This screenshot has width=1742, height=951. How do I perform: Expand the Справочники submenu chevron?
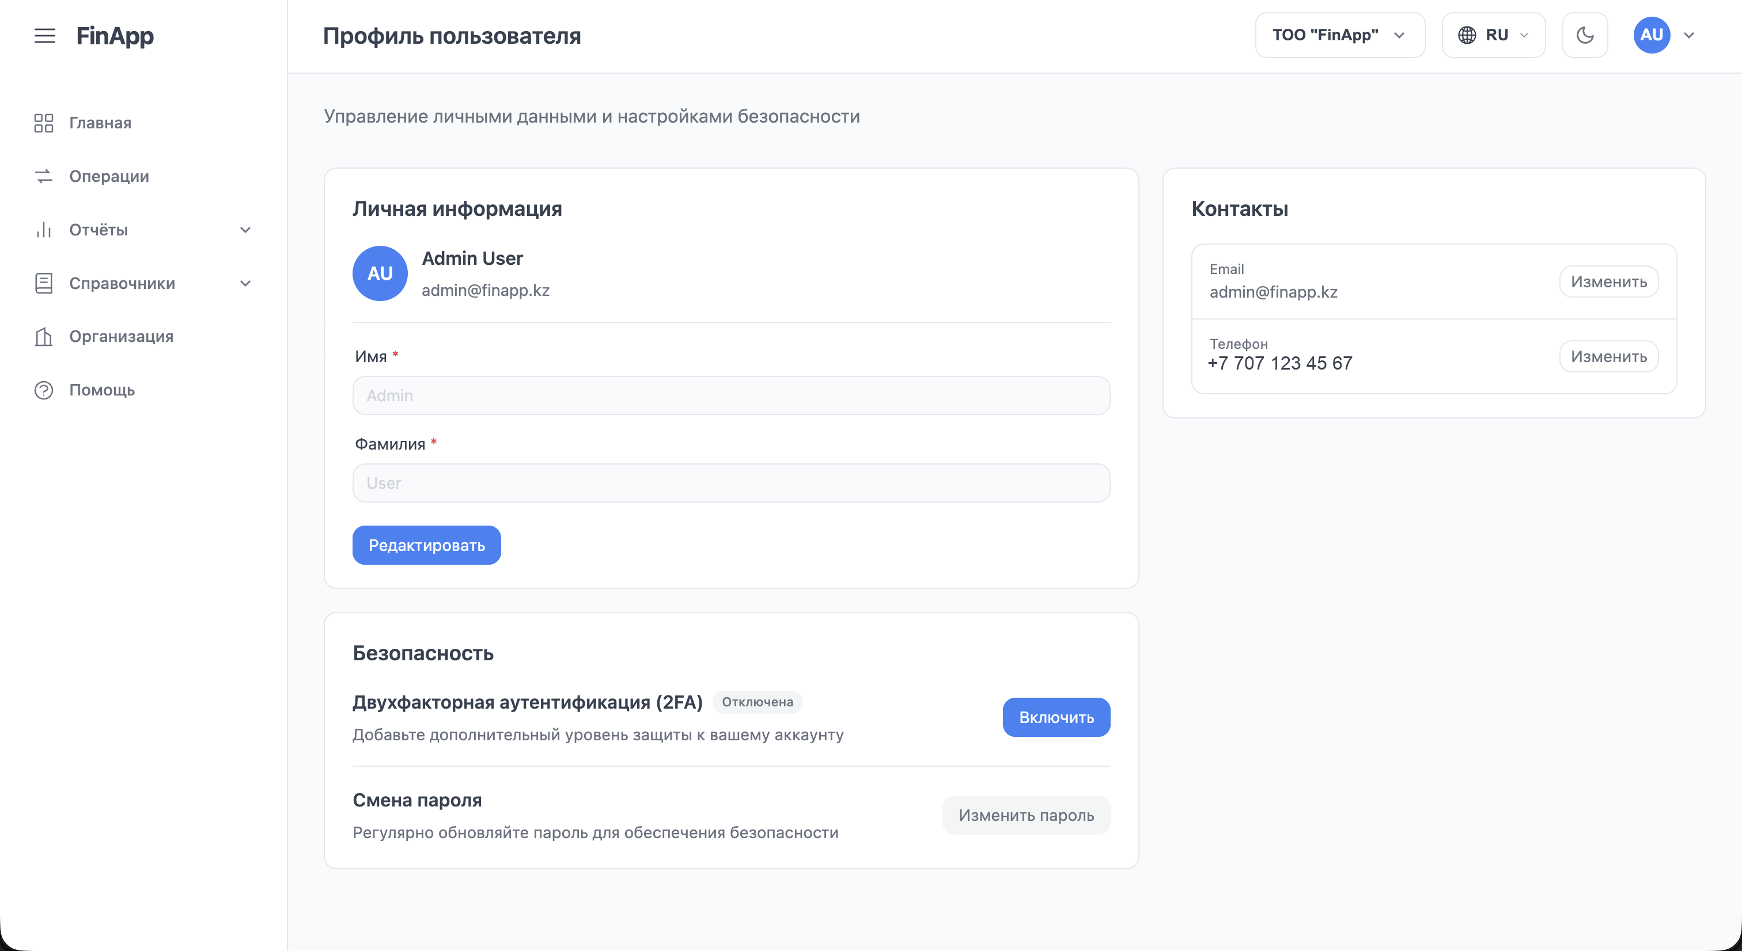click(245, 283)
